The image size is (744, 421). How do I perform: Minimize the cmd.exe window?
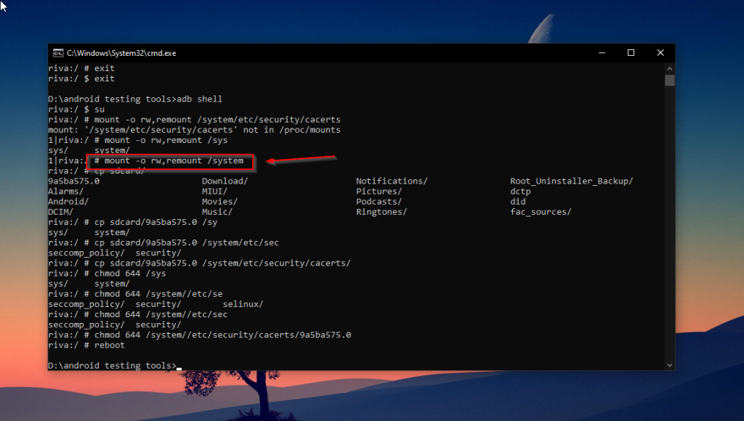point(602,52)
